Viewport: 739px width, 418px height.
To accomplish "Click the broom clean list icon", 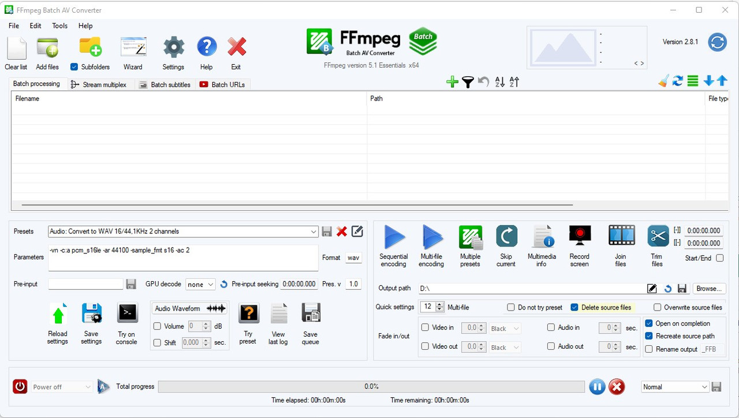I will 663,81.
